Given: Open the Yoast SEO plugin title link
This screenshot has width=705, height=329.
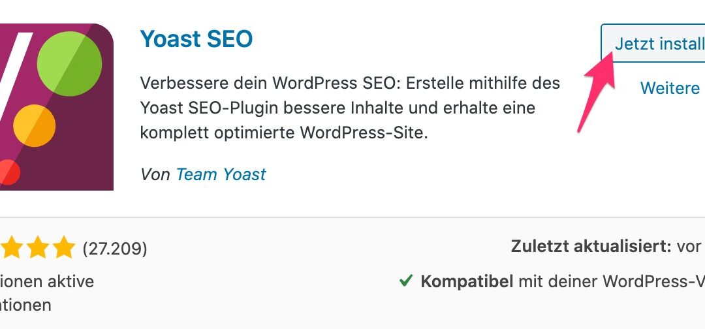Looking at the screenshot, I should [196, 39].
